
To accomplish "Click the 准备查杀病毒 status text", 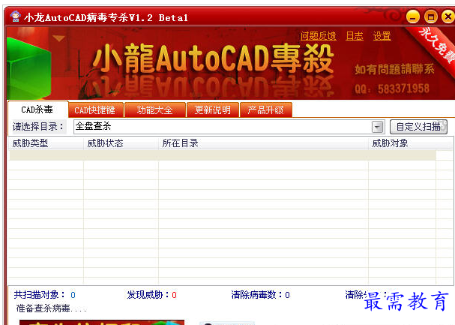I will pos(52,308).
